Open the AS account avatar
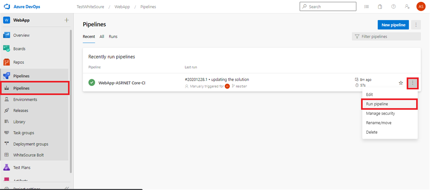This screenshot has width=430, height=190. pos(421,7)
